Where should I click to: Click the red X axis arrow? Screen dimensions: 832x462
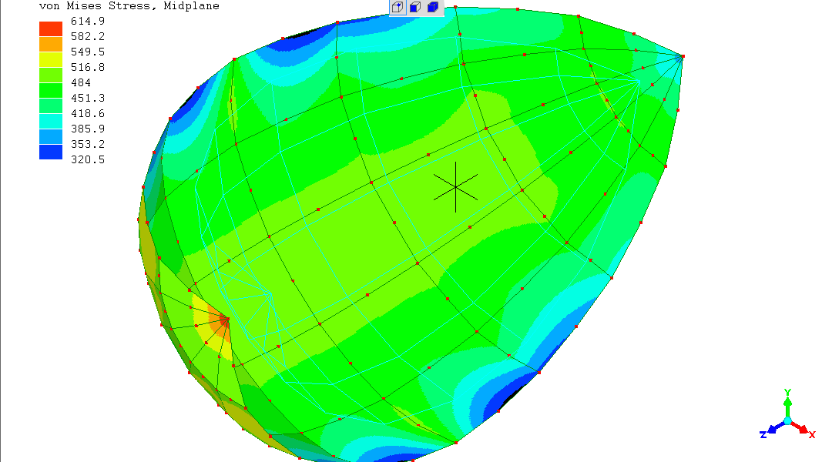pos(803,429)
